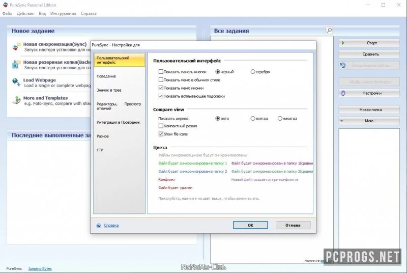407x273 pixels.
Task: Change teal папку 2 (сравнение) color label
Action: tap(272, 171)
